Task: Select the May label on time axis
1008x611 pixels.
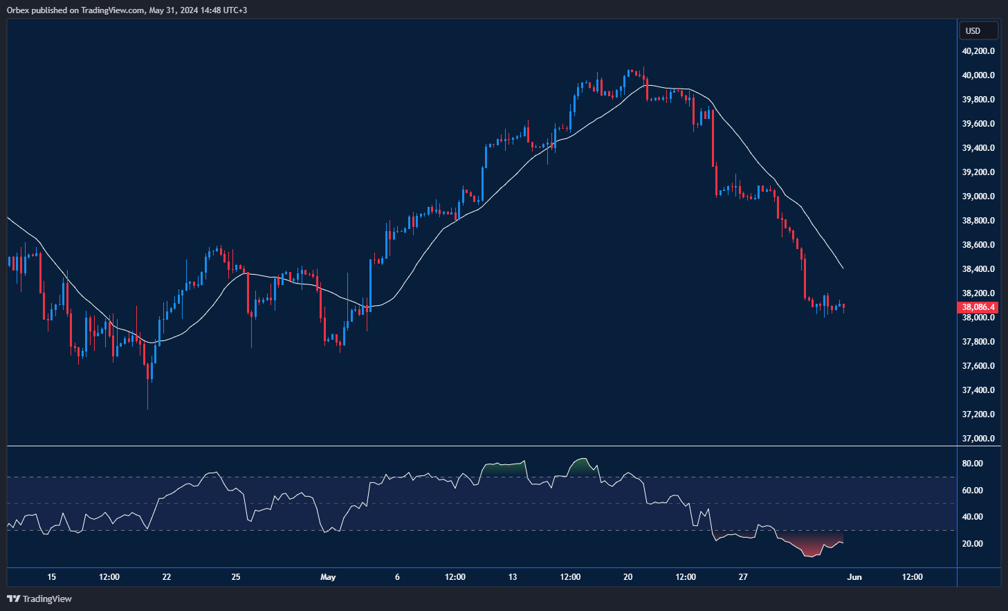Action: pos(328,577)
